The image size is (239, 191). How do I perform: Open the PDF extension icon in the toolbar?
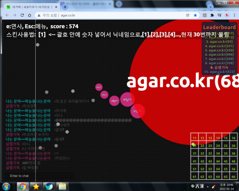[205, 15]
